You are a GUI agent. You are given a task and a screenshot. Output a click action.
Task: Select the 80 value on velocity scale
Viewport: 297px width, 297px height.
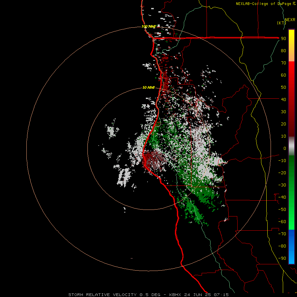[283, 51]
